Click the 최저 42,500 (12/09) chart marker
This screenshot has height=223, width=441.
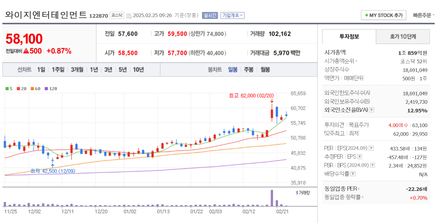tap(53, 171)
